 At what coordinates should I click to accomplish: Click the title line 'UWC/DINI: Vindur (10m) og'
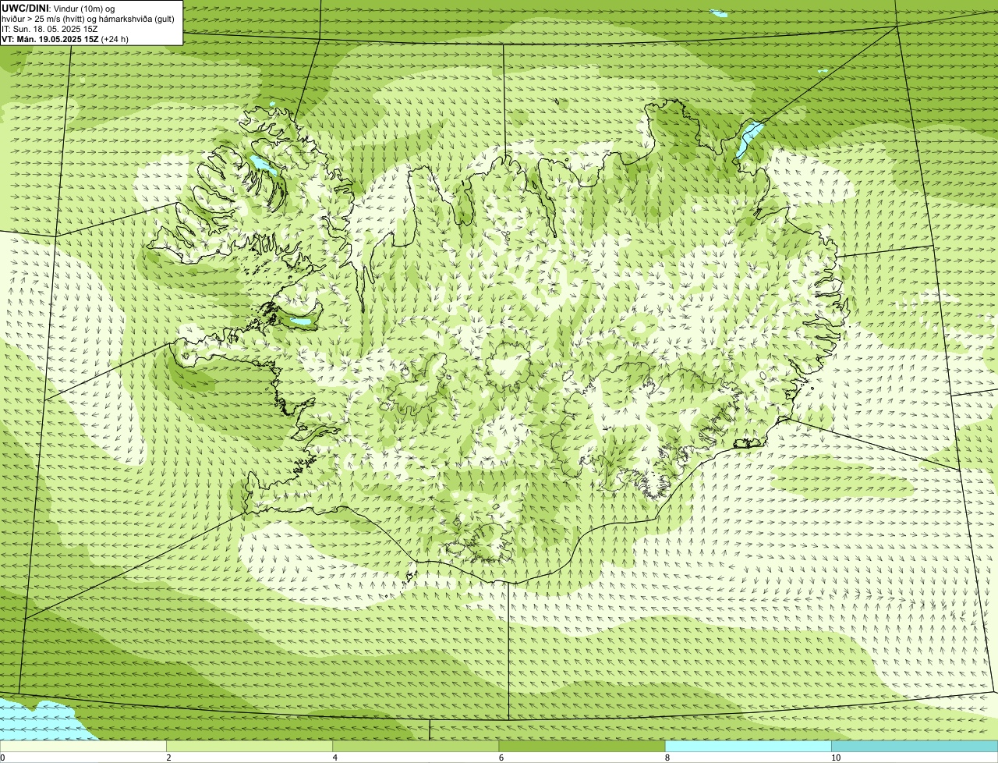[x=58, y=8]
